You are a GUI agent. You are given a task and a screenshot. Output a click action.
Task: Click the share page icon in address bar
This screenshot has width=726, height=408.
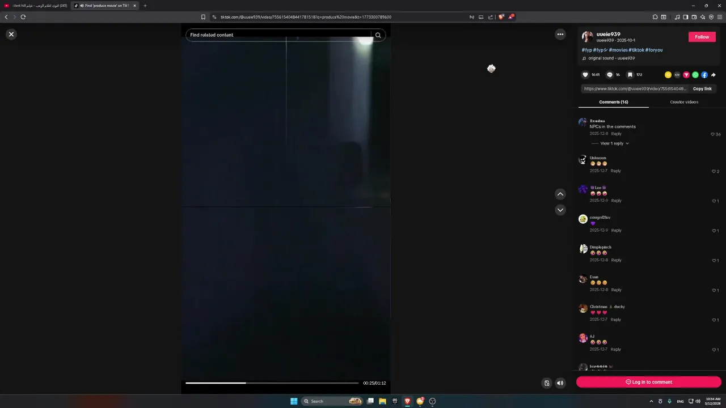coord(491,17)
